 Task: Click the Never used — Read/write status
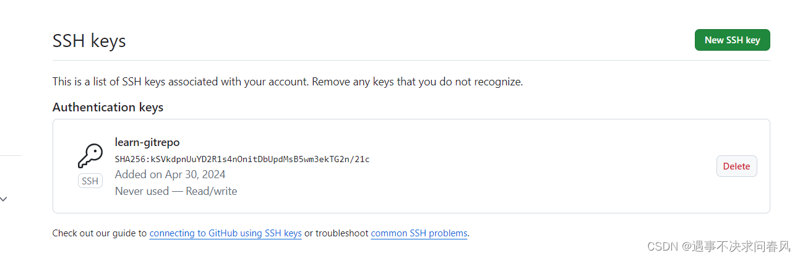(176, 191)
